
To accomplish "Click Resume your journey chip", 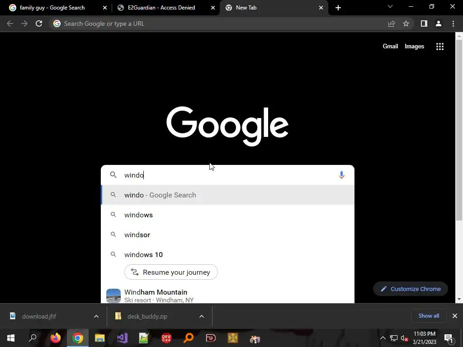I will coord(171,272).
